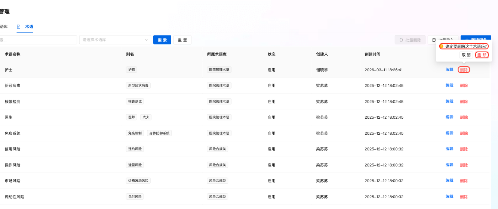Click 删除 in the 免疫系统 row
Screen dimensions: 498x209
pyautogui.click(x=464, y=133)
